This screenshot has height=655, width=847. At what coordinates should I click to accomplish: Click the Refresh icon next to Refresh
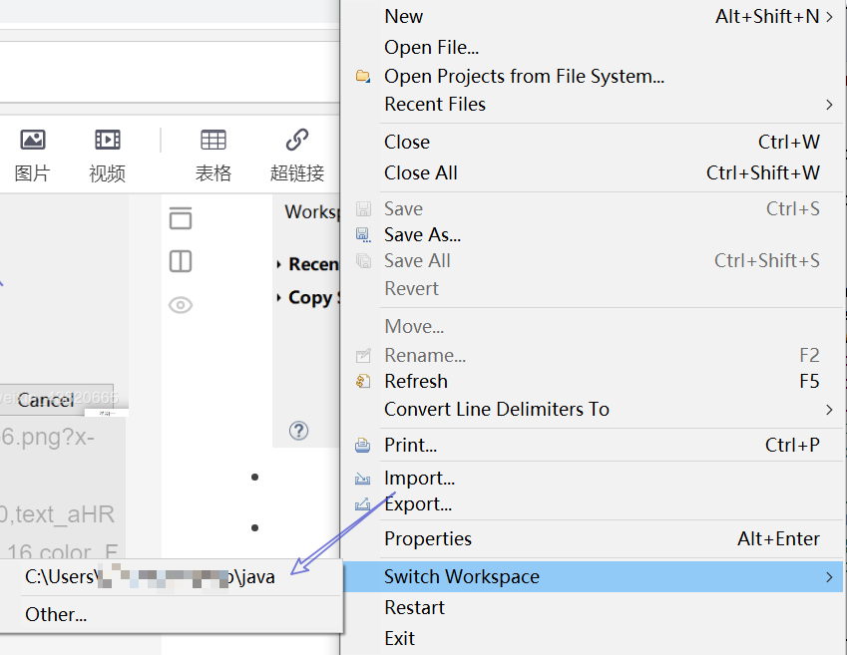(363, 381)
